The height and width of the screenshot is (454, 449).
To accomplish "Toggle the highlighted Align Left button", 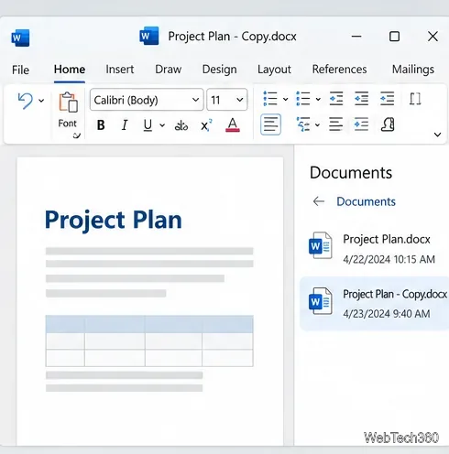I will (270, 124).
